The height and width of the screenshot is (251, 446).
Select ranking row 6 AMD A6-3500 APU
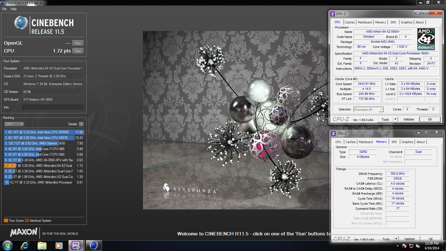(x=44, y=160)
